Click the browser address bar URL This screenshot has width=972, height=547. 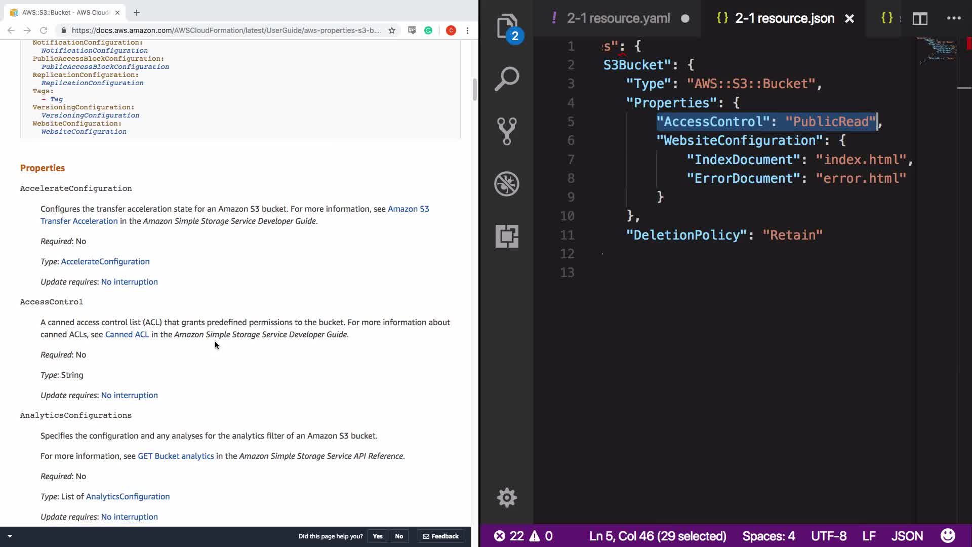click(225, 30)
